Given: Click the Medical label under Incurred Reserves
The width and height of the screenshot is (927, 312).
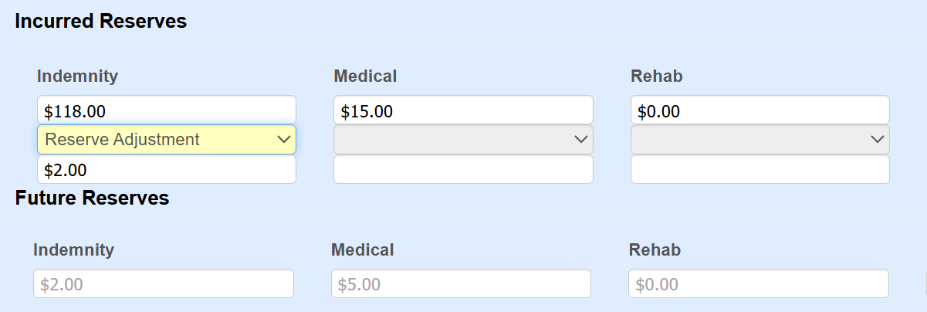Looking at the screenshot, I should click(365, 76).
